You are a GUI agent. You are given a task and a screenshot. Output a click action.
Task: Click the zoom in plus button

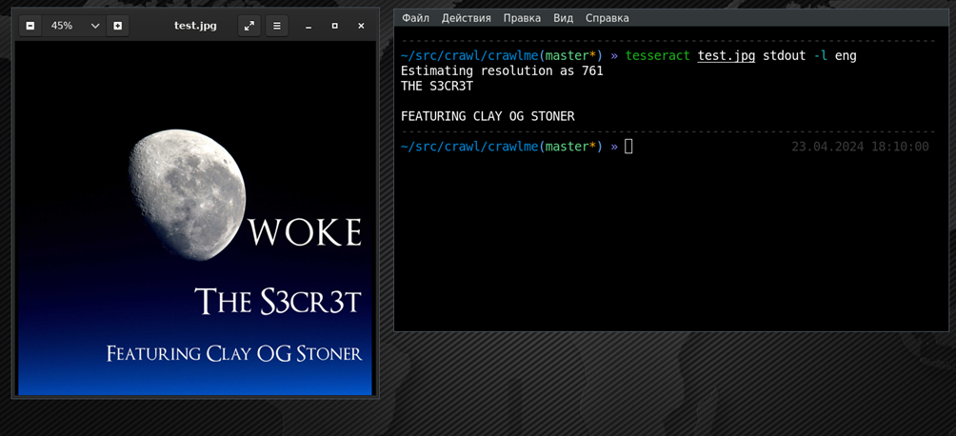(117, 26)
